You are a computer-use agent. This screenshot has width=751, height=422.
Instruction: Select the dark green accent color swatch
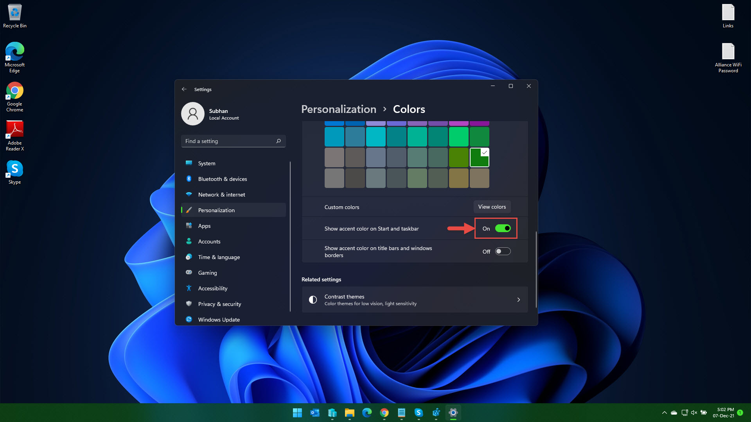point(479,157)
